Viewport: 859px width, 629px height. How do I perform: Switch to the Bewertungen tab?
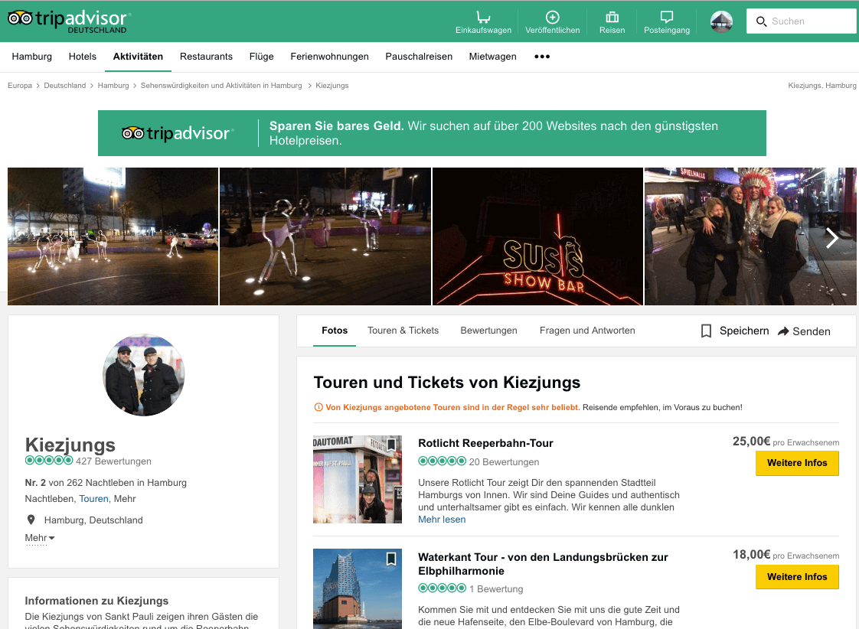tap(488, 330)
